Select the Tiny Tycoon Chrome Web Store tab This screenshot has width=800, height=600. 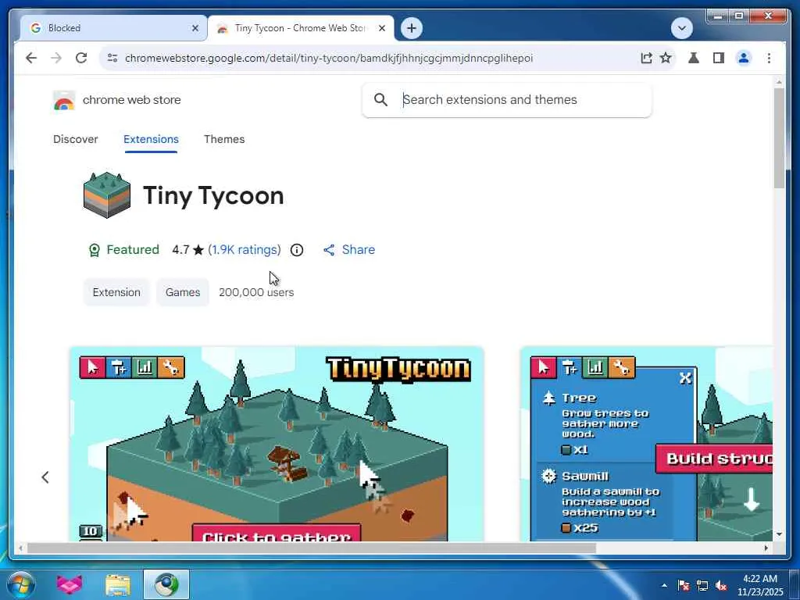pos(301,28)
